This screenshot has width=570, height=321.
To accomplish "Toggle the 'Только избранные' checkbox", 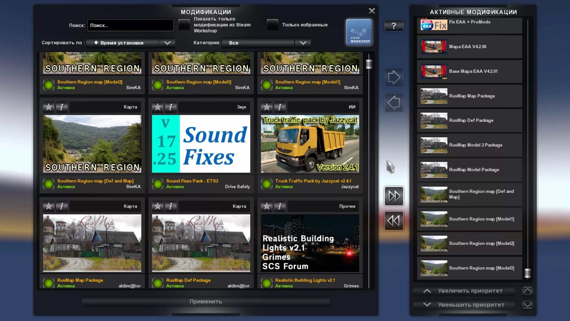I will [272, 25].
